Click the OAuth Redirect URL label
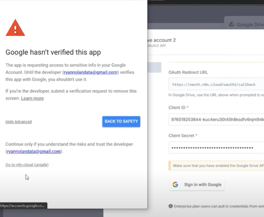This screenshot has height=217, width=264. [x=188, y=72]
